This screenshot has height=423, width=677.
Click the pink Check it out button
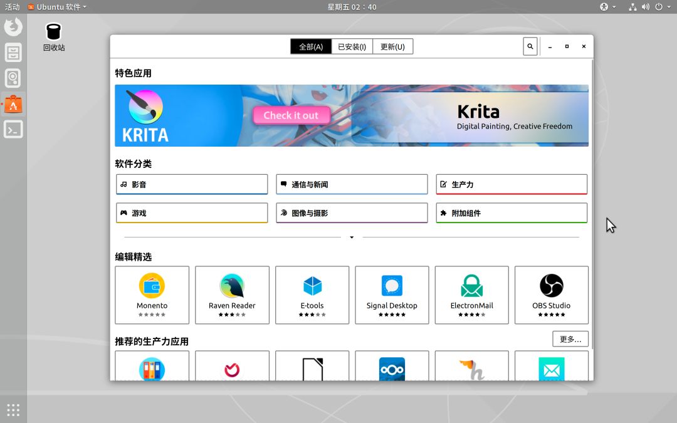pyautogui.click(x=291, y=115)
